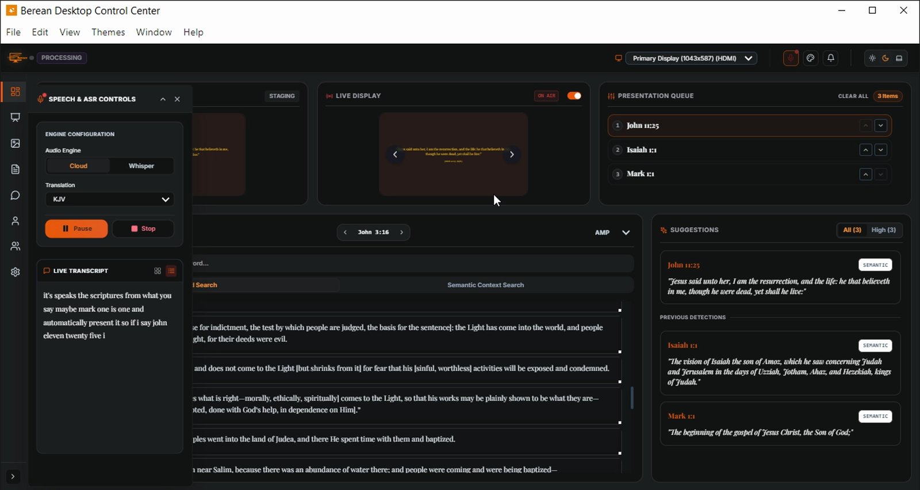Stop speech recognition

tap(143, 228)
